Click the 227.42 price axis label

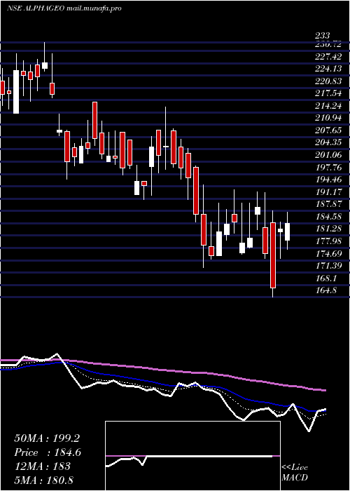[330, 56]
